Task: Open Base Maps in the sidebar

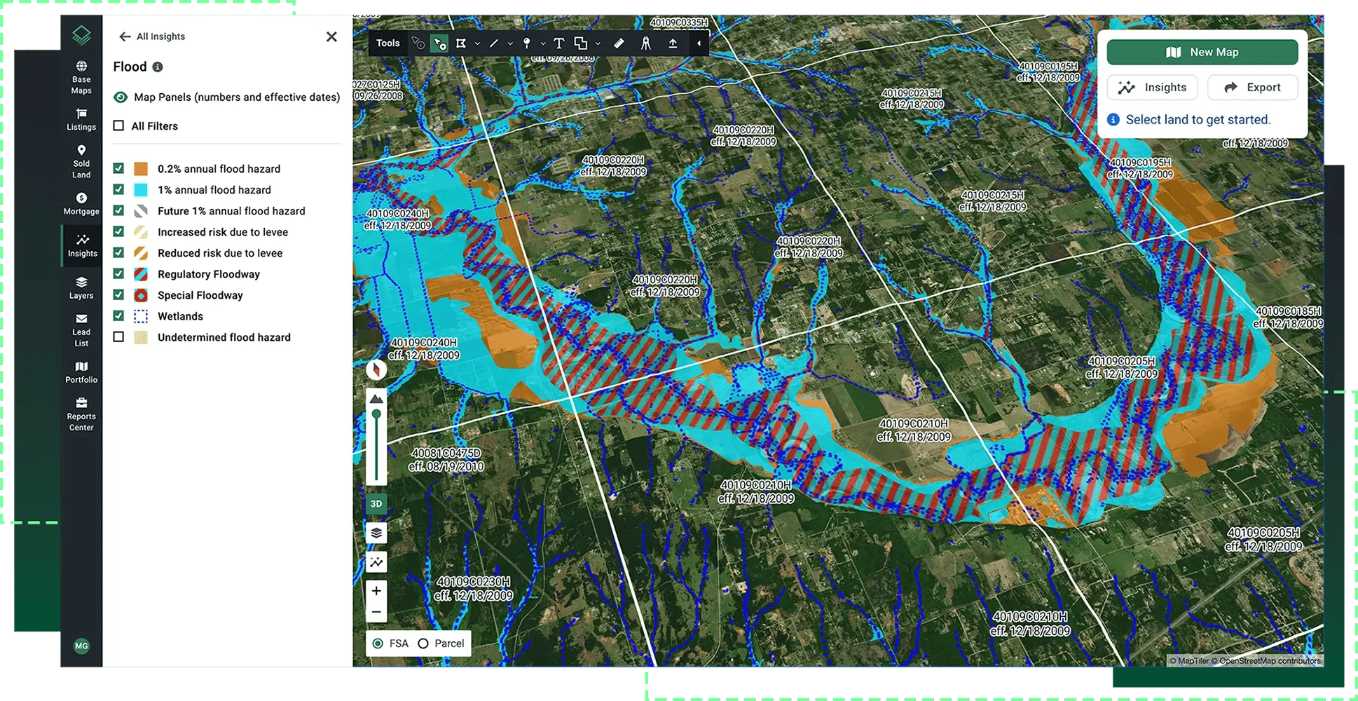Action: [x=81, y=77]
